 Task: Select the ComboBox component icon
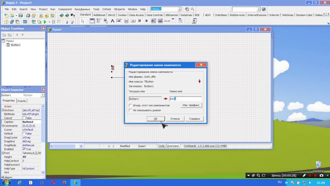pos(160,21)
